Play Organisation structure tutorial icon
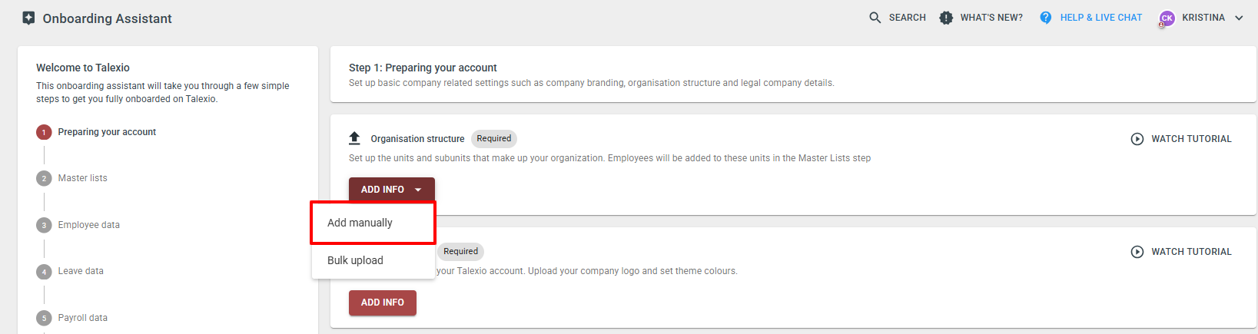1258x334 pixels. click(1137, 139)
